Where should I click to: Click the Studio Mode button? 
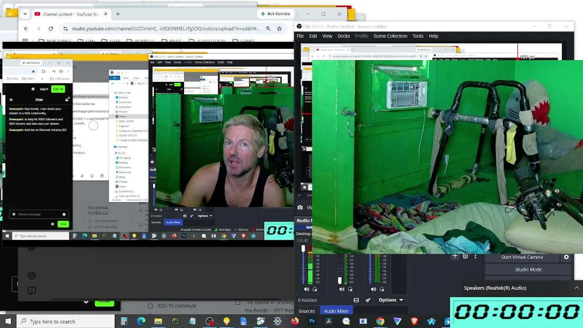pos(528,269)
